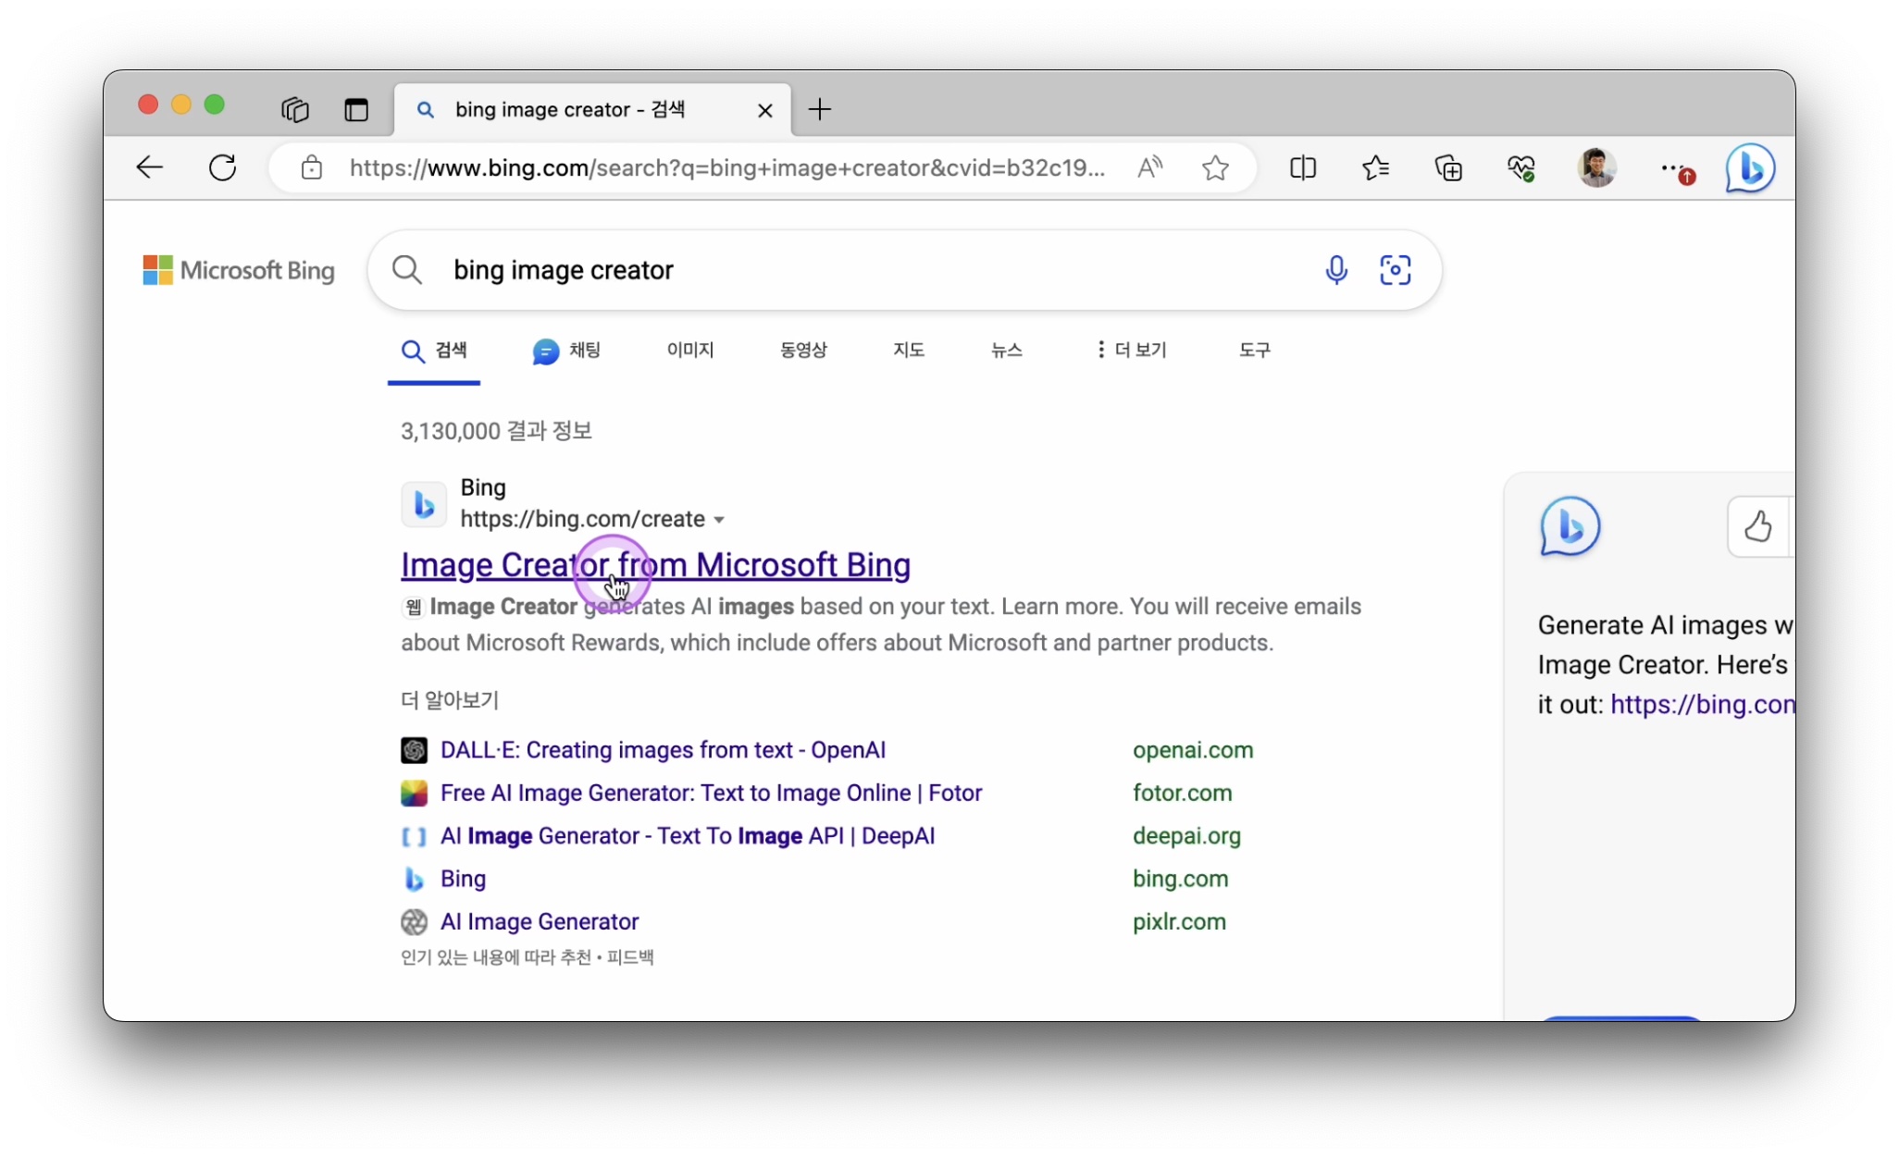Open Image Creator from Microsoft Bing link
1899x1158 pixels.
click(655, 564)
